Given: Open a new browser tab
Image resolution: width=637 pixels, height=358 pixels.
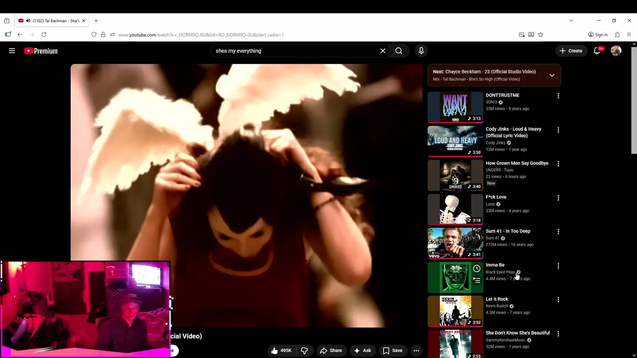Looking at the screenshot, I should [x=96, y=21].
